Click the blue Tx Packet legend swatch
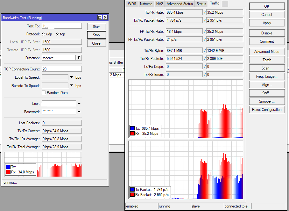The image size is (289, 211). [x=132, y=189]
